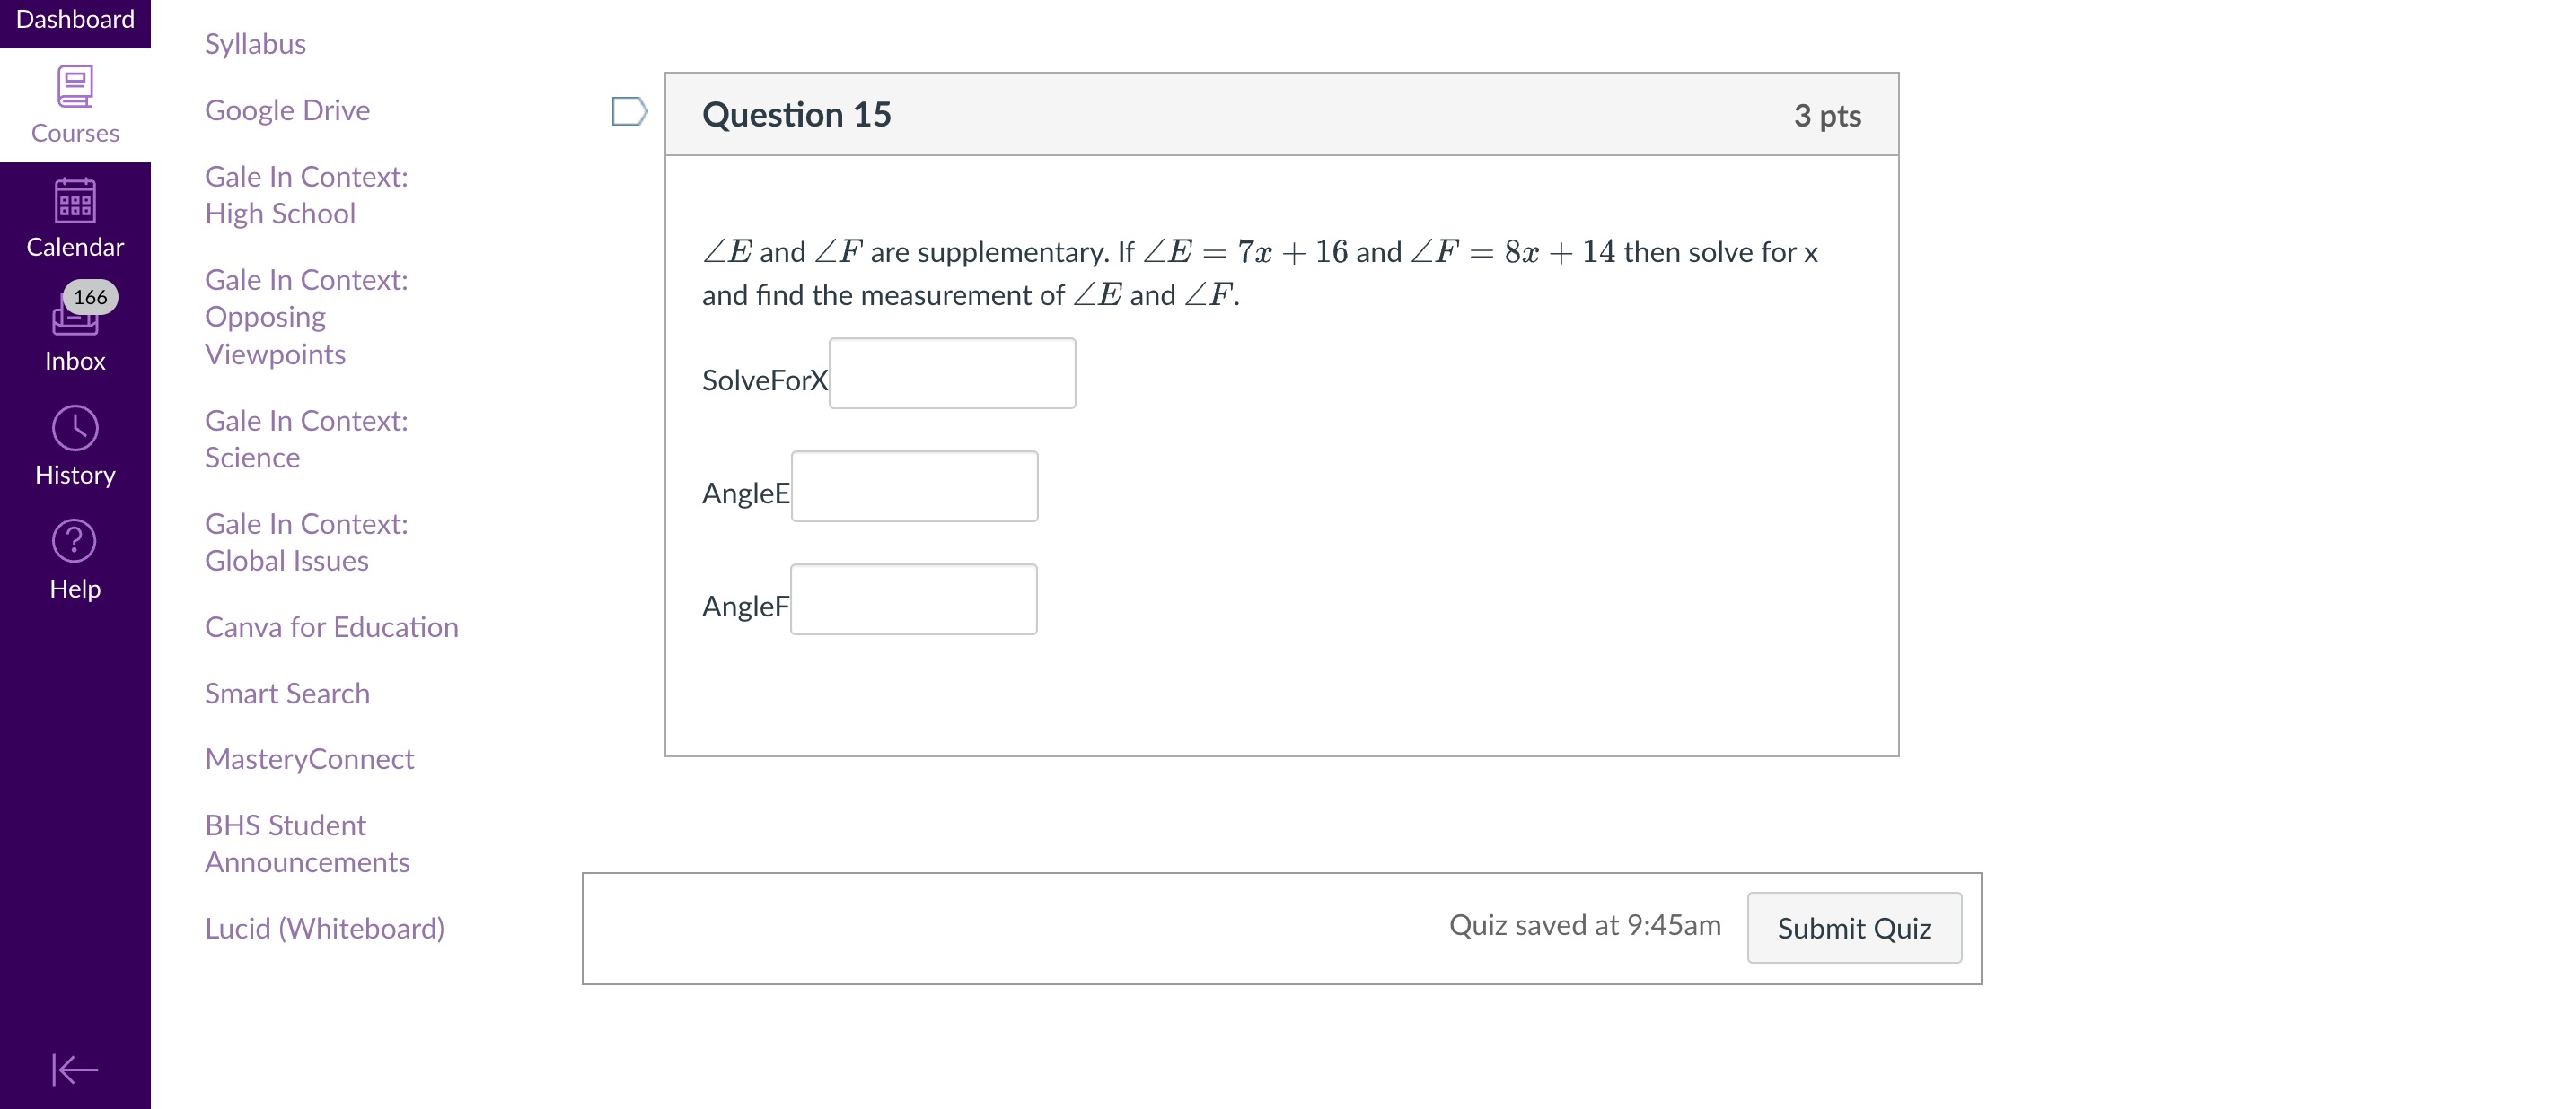
Task: Click the question flag/bookmark icon
Action: click(629, 111)
